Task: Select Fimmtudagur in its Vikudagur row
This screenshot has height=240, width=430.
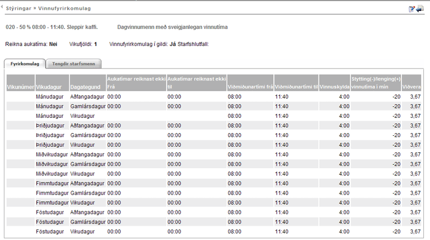Action: tap(52, 203)
